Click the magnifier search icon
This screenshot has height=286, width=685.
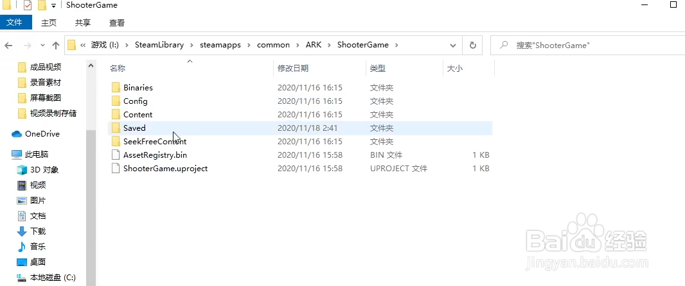click(x=504, y=45)
